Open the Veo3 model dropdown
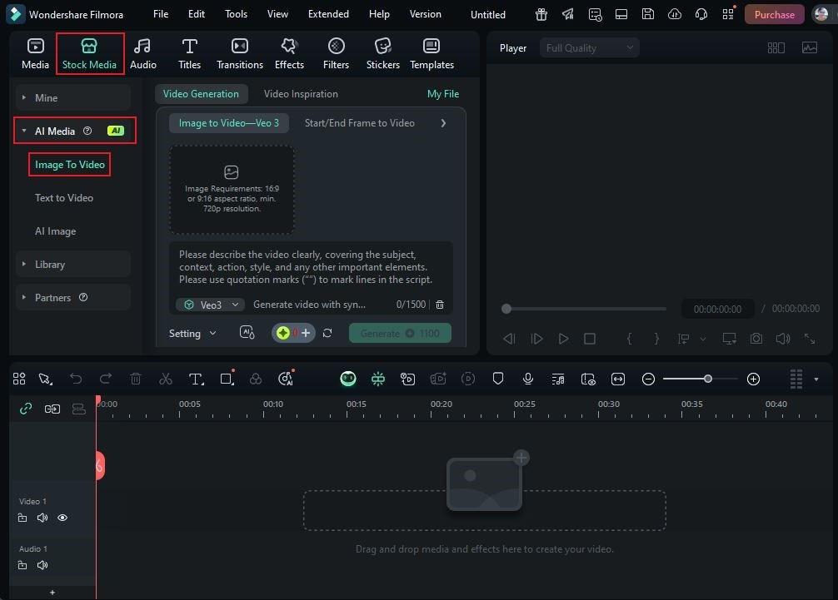Image resolution: width=838 pixels, height=600 pixels. click(210, 305)
